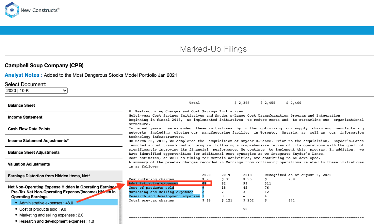Click highlighted Marketing and selling expenses in filing

tap(161, 192)
